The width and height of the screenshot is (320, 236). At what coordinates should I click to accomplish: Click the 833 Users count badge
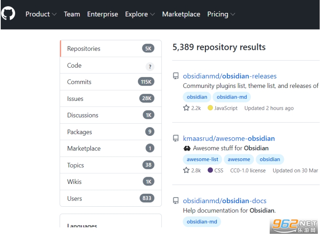[147, 198]
